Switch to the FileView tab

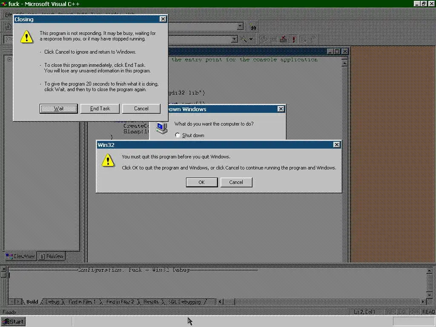[52, 256]
